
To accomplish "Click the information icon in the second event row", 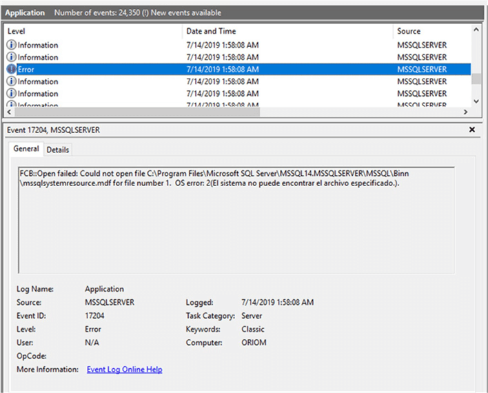I will point(11,57).
